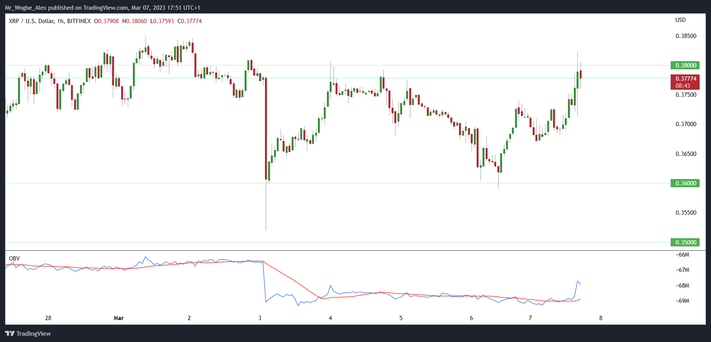Click the open price O0.37908 value
Screen dimensions: 711x342
click(106, 21)
